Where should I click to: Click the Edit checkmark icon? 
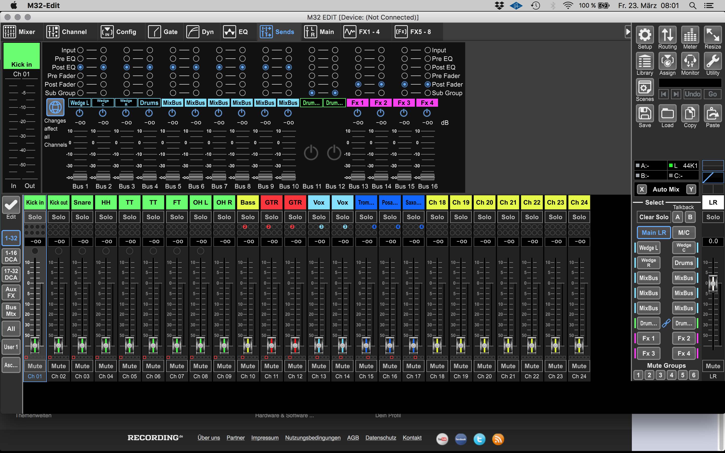(11, 205)
